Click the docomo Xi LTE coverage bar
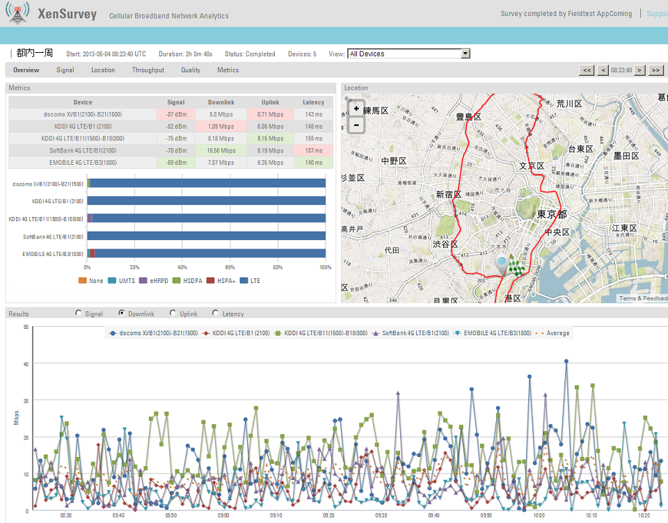This screenshot has width=668, height=523. [x=207, y=183]
